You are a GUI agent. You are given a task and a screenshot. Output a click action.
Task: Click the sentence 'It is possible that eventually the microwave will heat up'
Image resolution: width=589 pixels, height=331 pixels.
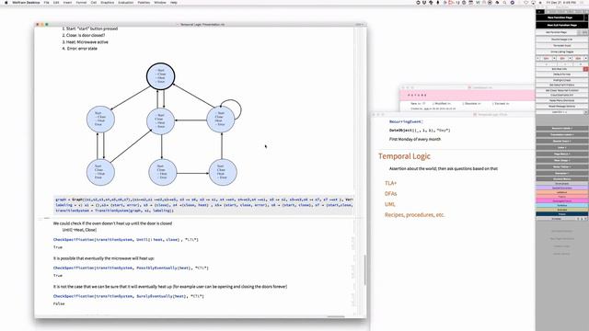click(x=104, y=258)
